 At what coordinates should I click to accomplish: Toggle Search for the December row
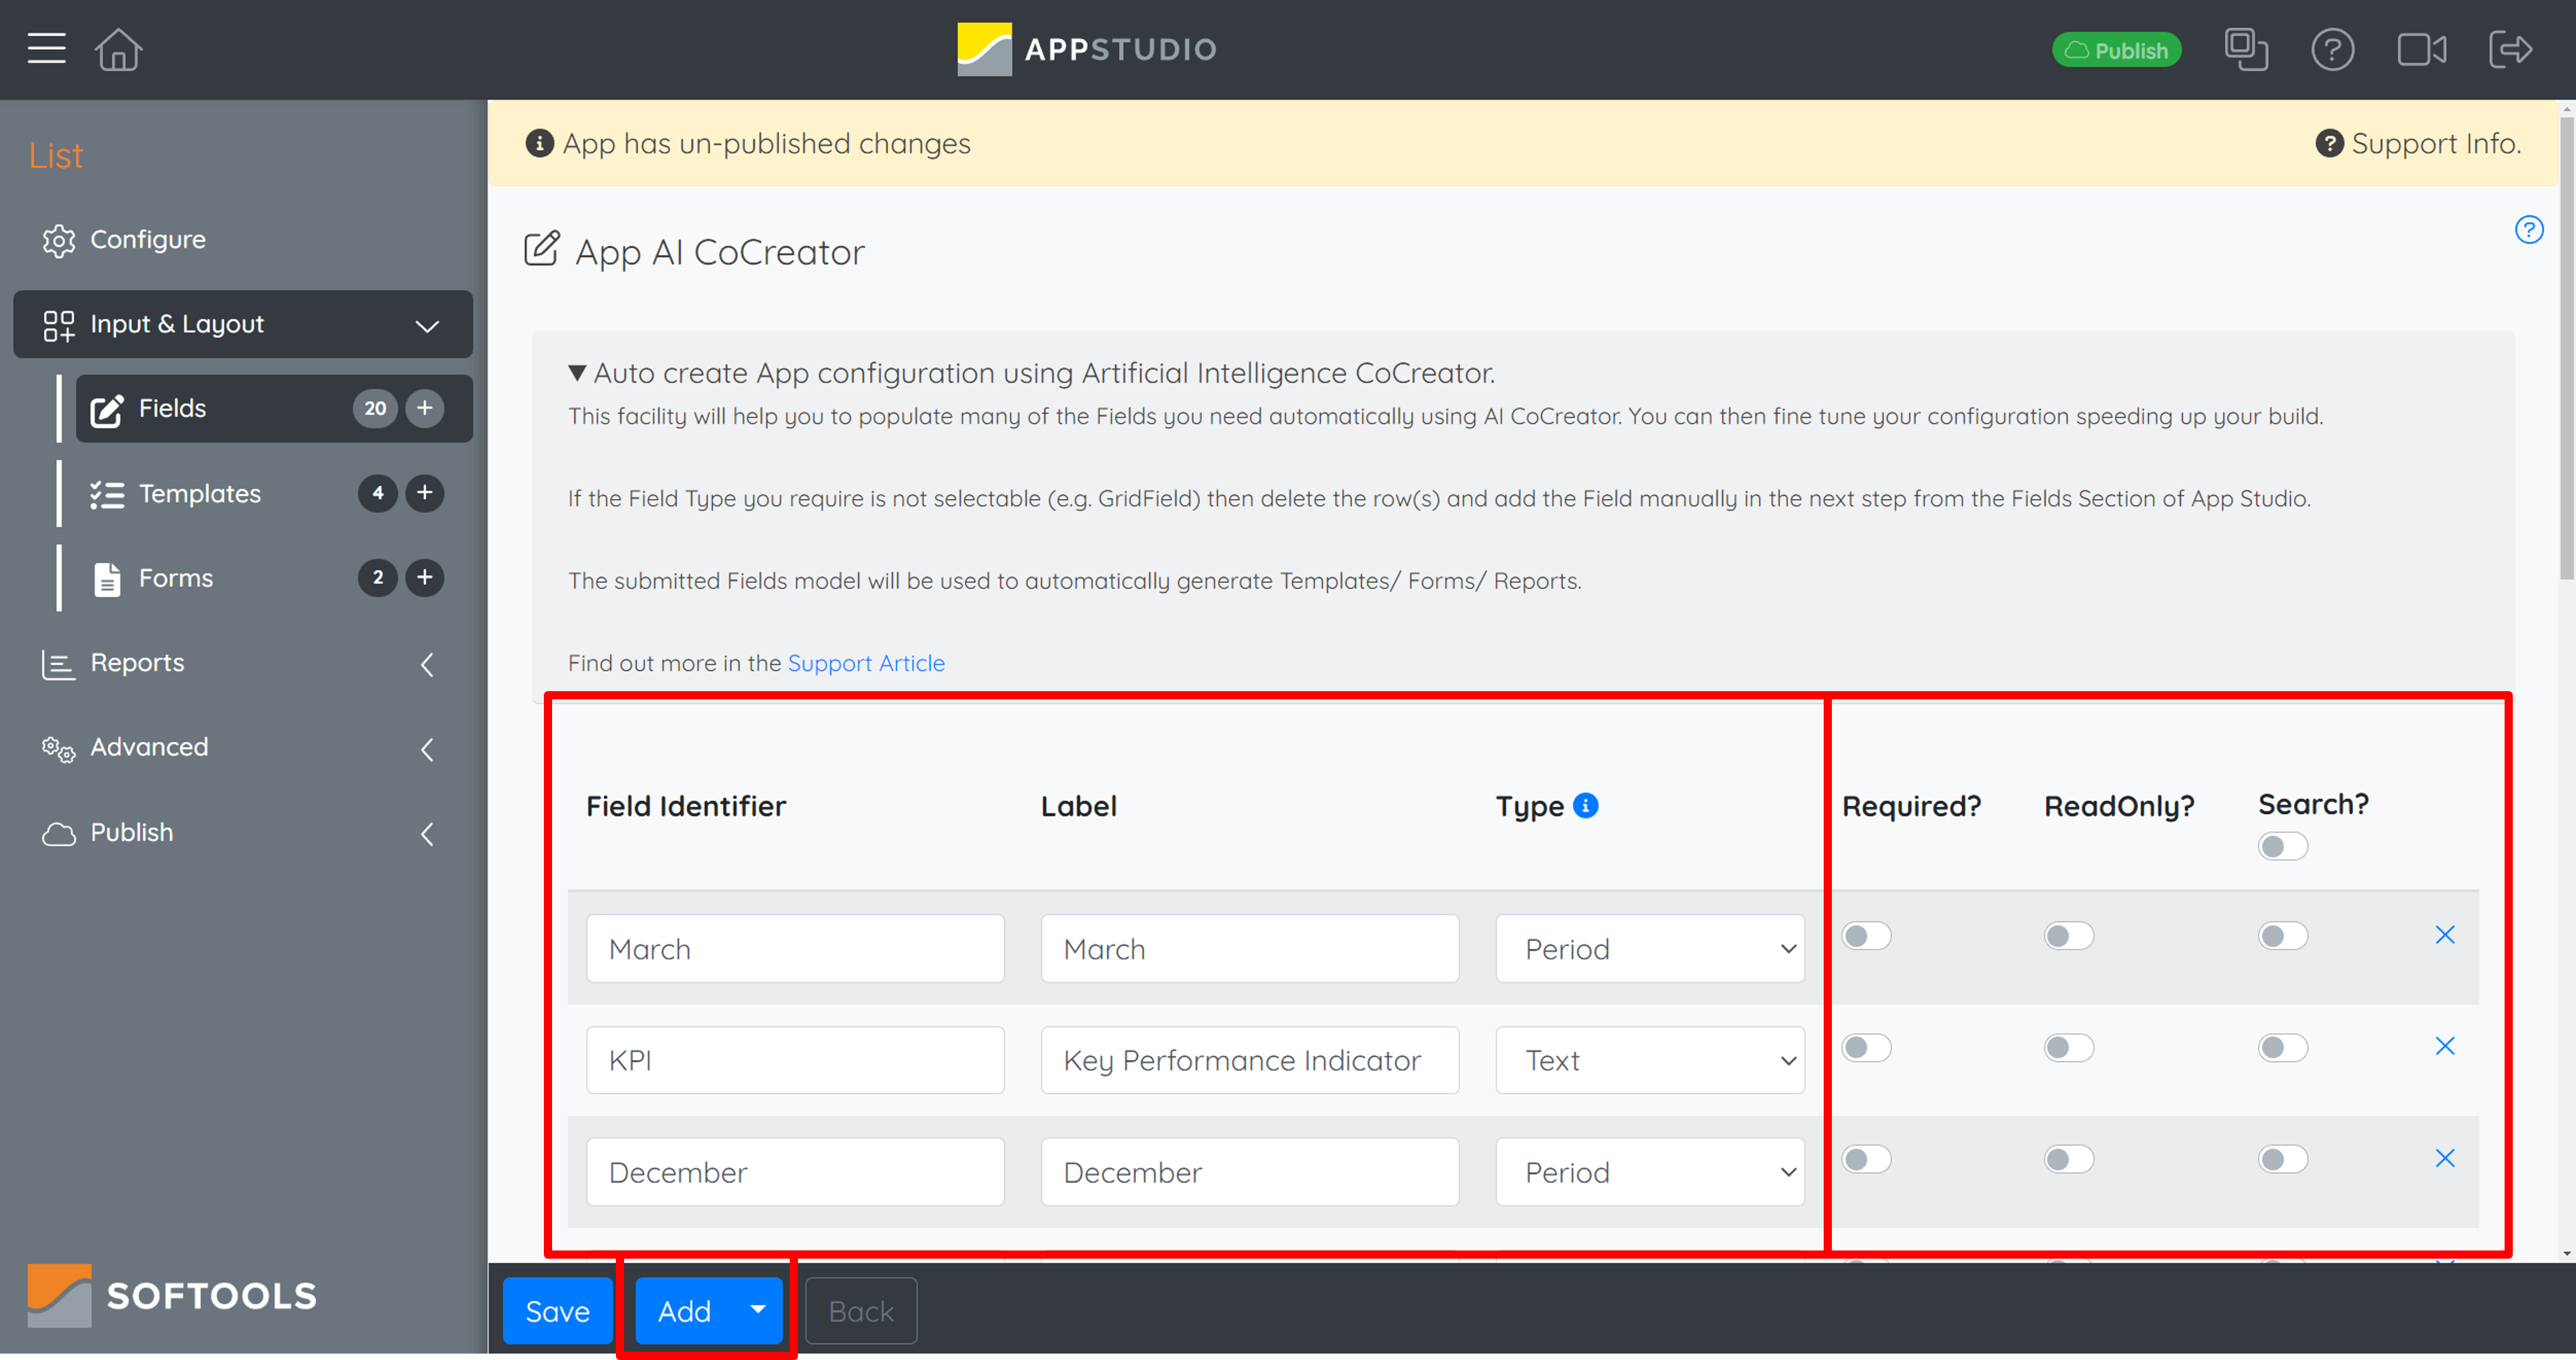click(x=2282, y=1159)
